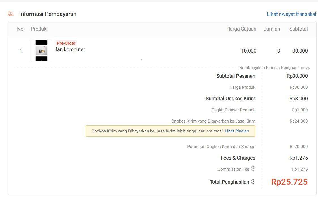Click the Subtotal column header

298,29
